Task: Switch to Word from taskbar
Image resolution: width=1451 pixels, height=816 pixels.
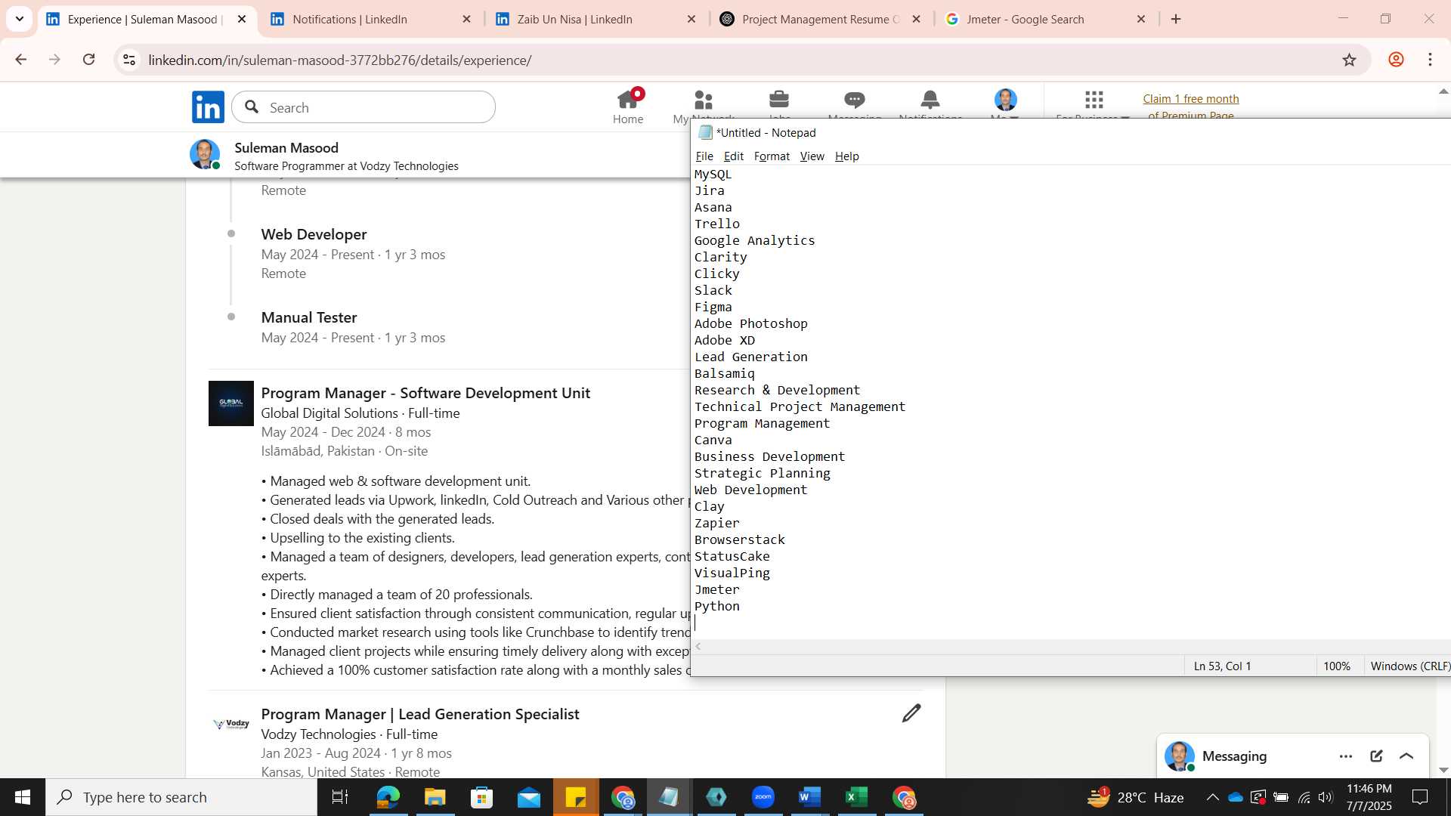Action: [x=809, y=797]
